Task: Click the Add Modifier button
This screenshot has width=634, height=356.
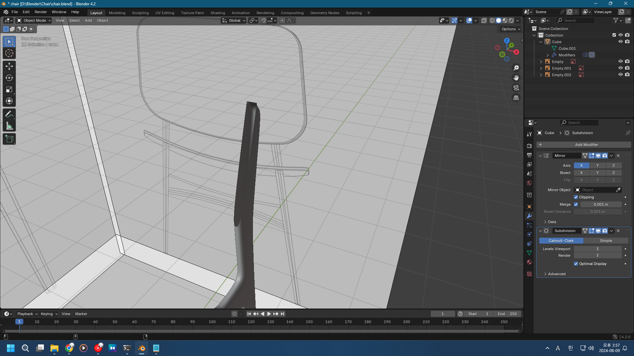Action: 583,145
